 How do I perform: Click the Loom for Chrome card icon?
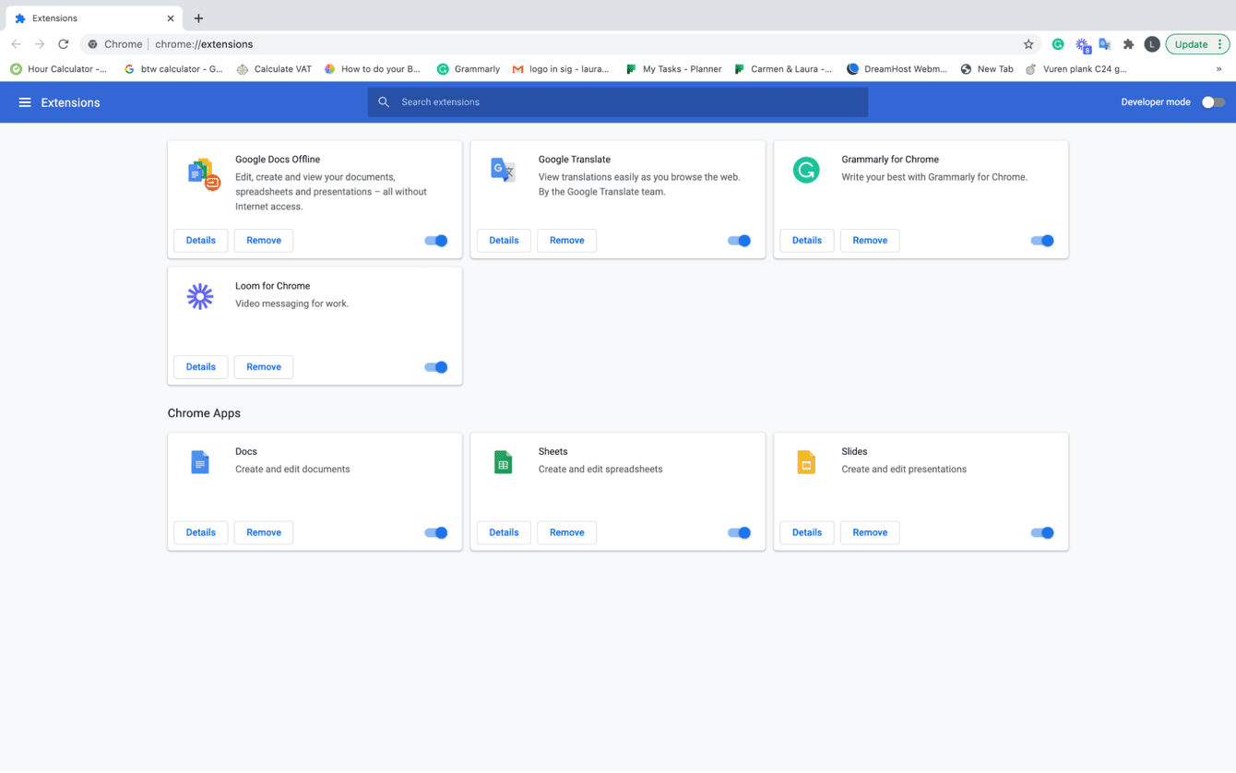coord(200,296)
